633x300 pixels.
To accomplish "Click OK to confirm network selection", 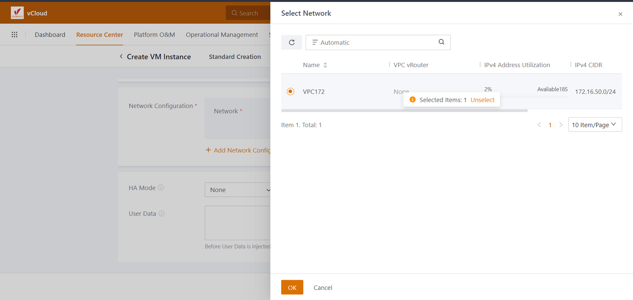I will tap(292, 287).
